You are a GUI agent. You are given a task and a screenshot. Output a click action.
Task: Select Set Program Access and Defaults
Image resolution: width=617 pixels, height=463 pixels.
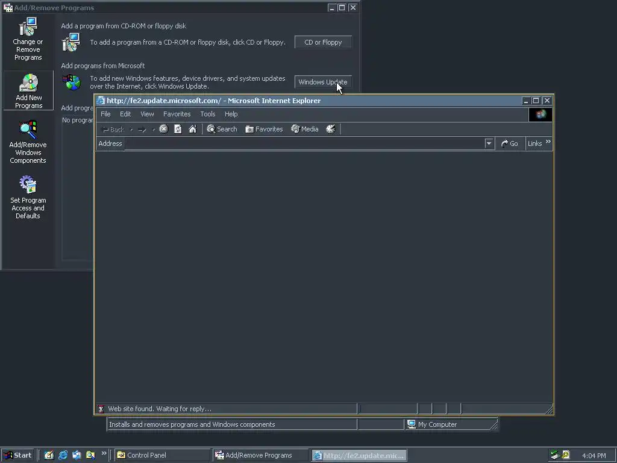coord(28,197)
